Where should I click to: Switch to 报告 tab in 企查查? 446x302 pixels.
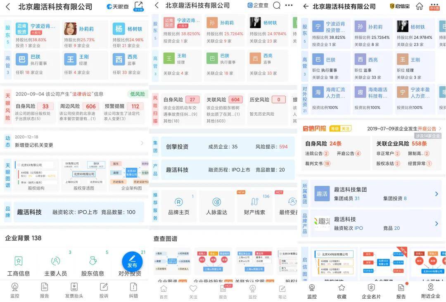pyautogui.click(x=223, y=292)
